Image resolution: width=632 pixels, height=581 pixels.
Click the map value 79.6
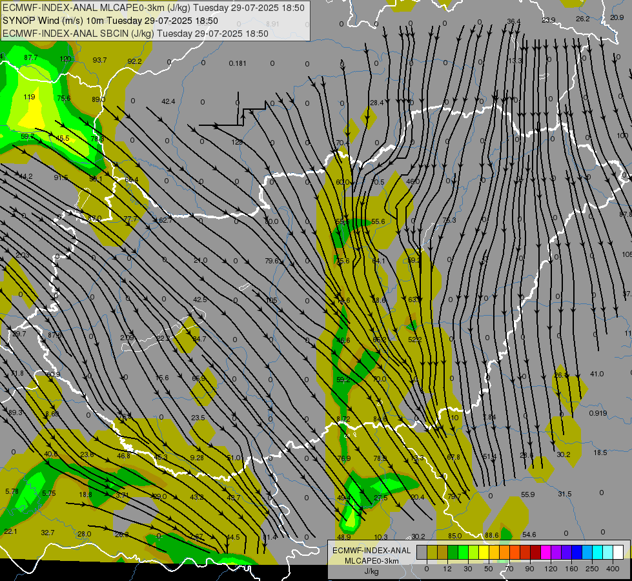[x=272, y=261]
